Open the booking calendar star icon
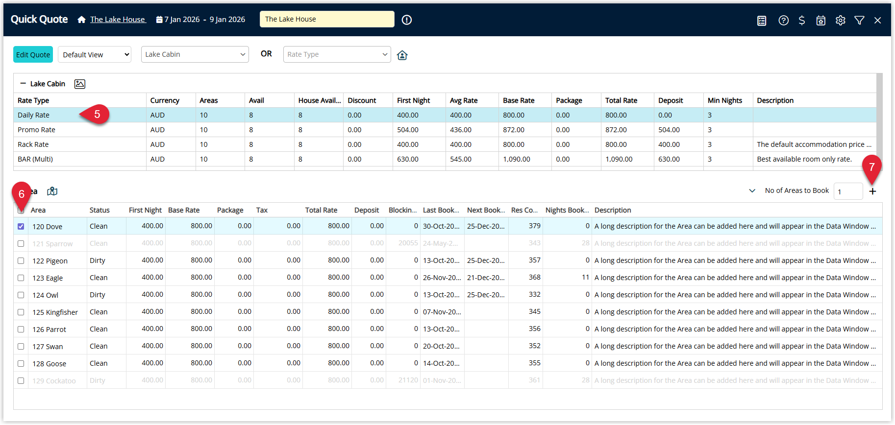895x425 pixels. click(x=821, y=21)
